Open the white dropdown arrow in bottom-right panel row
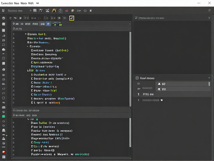The width and height of the screenshot is (214, 161). pyautogui.click(x=162, y=100)
